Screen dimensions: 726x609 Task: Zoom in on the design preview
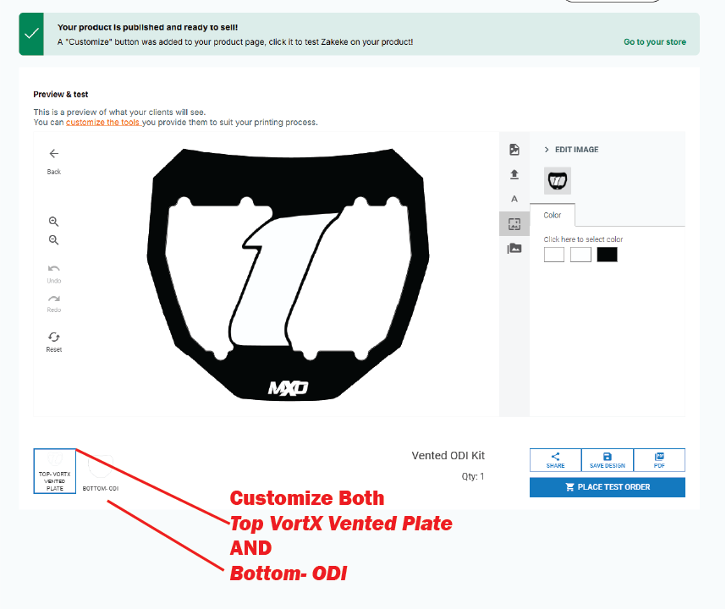54,222
